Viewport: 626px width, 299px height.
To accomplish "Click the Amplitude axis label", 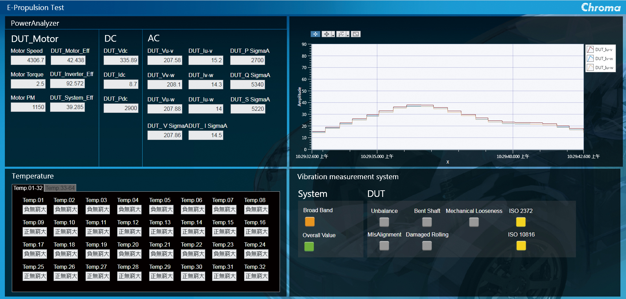I will pyautogui.click(x=299, y=97).
